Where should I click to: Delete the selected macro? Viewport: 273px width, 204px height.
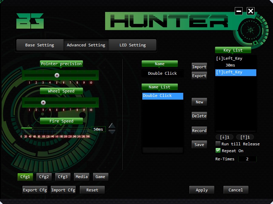coord(199,116)
